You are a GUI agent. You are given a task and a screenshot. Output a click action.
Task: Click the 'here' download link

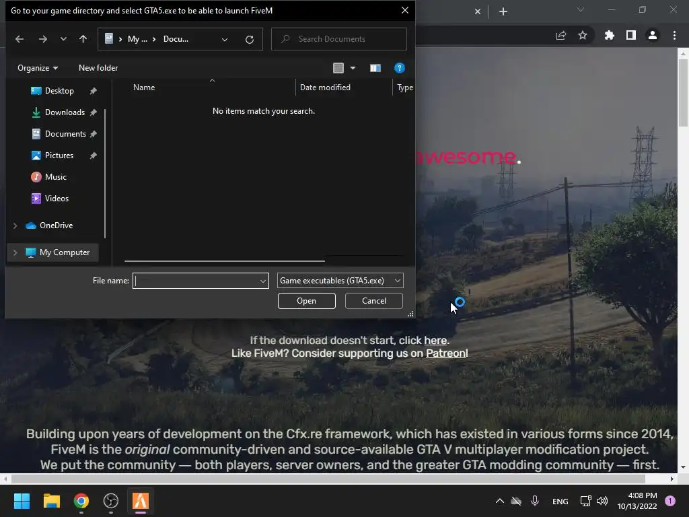click(435, 341)
